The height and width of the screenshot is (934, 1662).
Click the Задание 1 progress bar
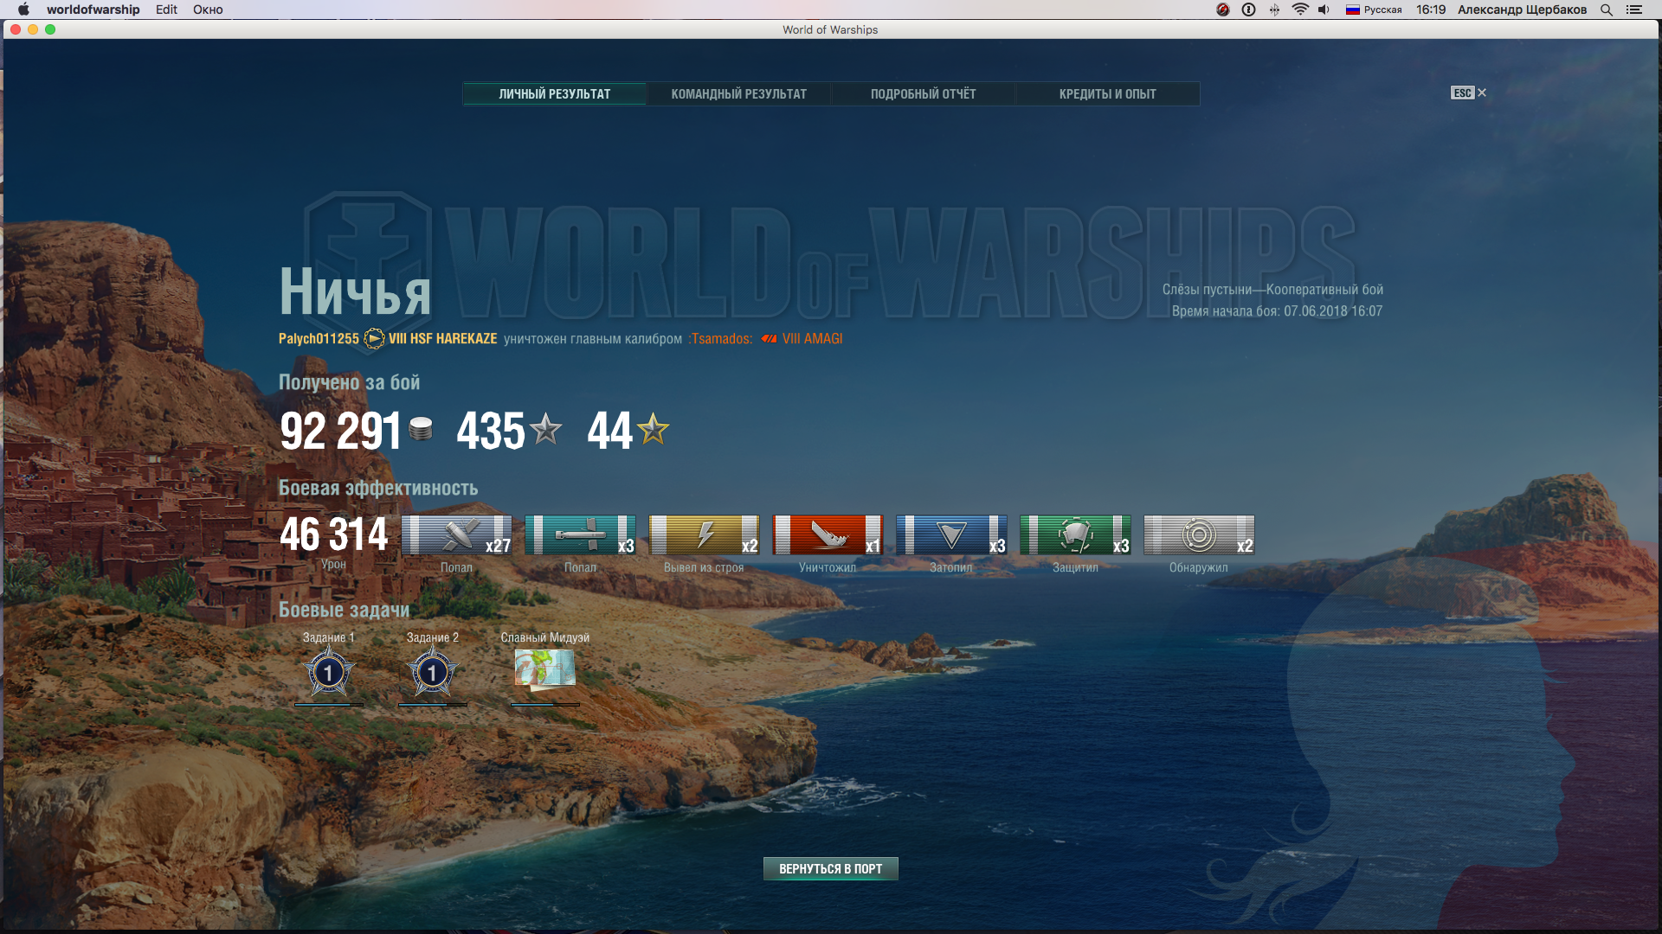(x=328, y=705)
